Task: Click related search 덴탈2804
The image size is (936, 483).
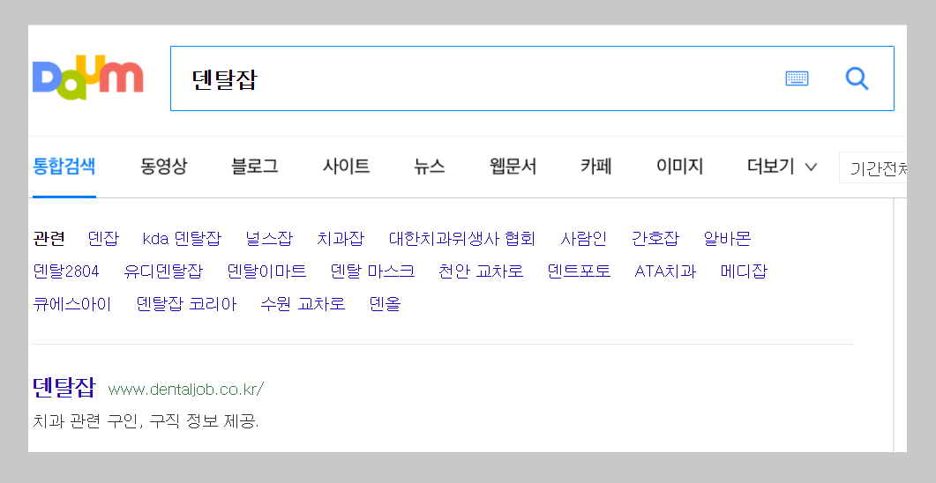Action: [x=65, y=271]
